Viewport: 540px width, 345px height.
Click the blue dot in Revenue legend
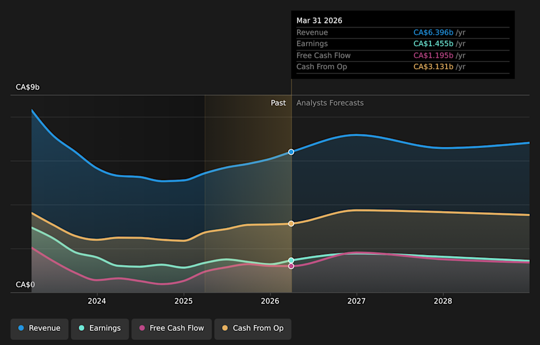coord(21,328)
